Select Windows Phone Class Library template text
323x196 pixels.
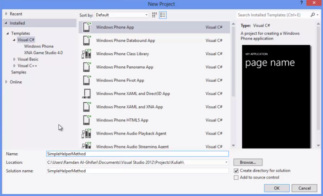point(122,54)
